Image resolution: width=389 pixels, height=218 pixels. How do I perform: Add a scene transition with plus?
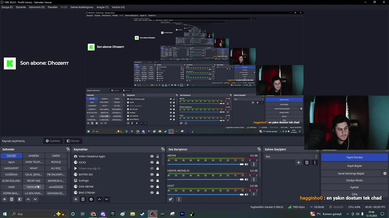tap(298, 163)
